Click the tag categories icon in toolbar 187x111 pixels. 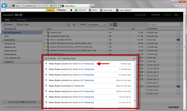pos(74,24)
